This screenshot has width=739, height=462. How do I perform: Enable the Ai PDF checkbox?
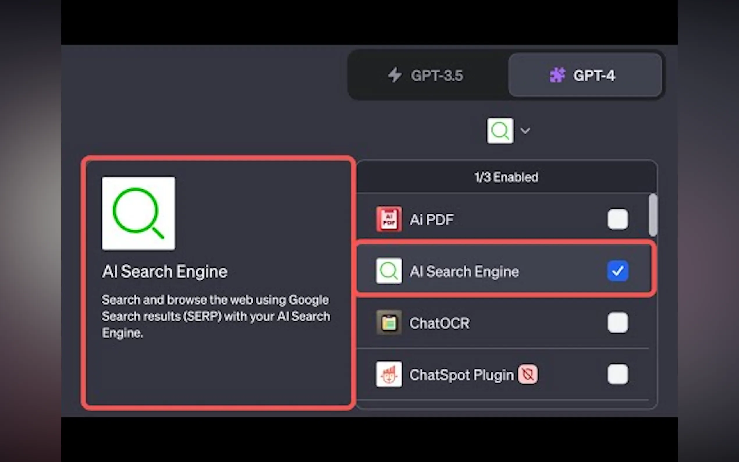click(x=617, y=219)
